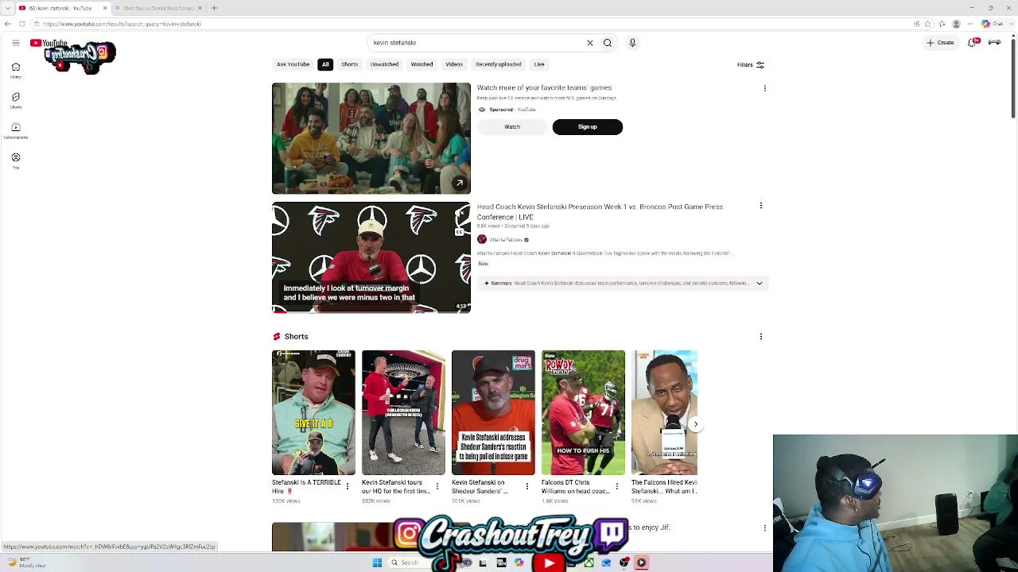
Task: Open the sponsored NFL ad thumbnail
Action: (x=371, y=138)
